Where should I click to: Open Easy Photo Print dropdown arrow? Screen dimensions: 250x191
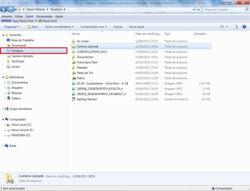[x=36, y=21]
